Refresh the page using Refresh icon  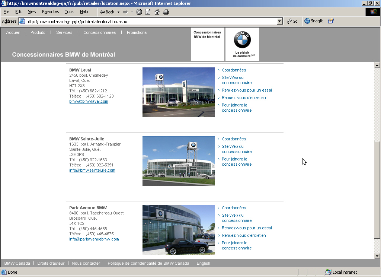pos(148,12)
